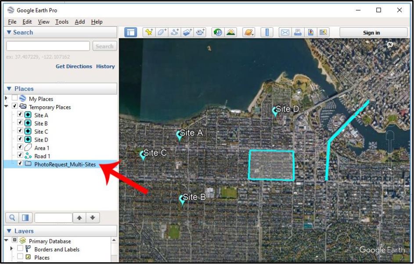The image size is (414, 264).
Task: Enable the Places layer checkbox
Action: [20, 257]
